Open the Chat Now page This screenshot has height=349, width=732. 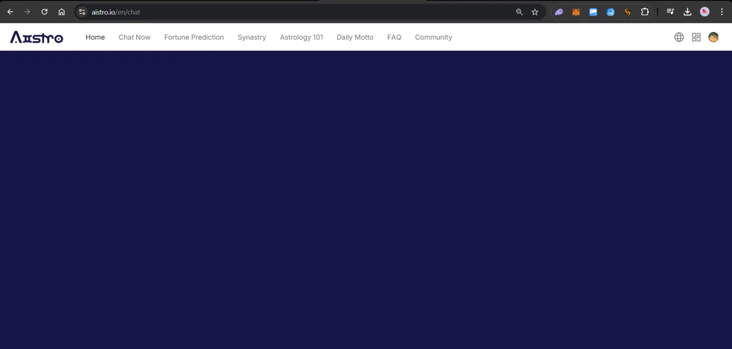pos(135,37)
